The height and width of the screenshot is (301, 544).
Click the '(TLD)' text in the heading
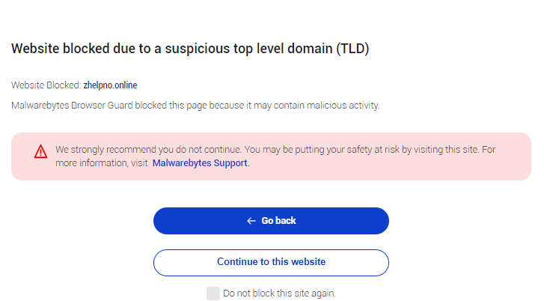[352, 49]
